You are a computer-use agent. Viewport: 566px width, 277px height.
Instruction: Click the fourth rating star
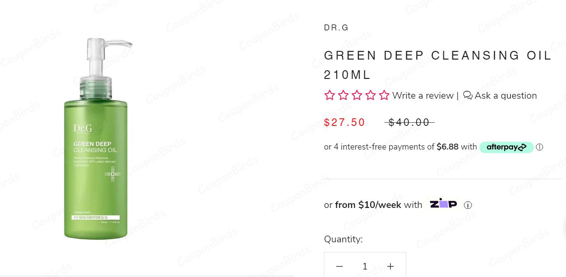[371, 95]
